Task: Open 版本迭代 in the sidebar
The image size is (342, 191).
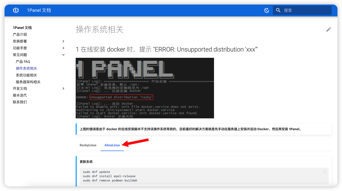Action: (20, 95)
